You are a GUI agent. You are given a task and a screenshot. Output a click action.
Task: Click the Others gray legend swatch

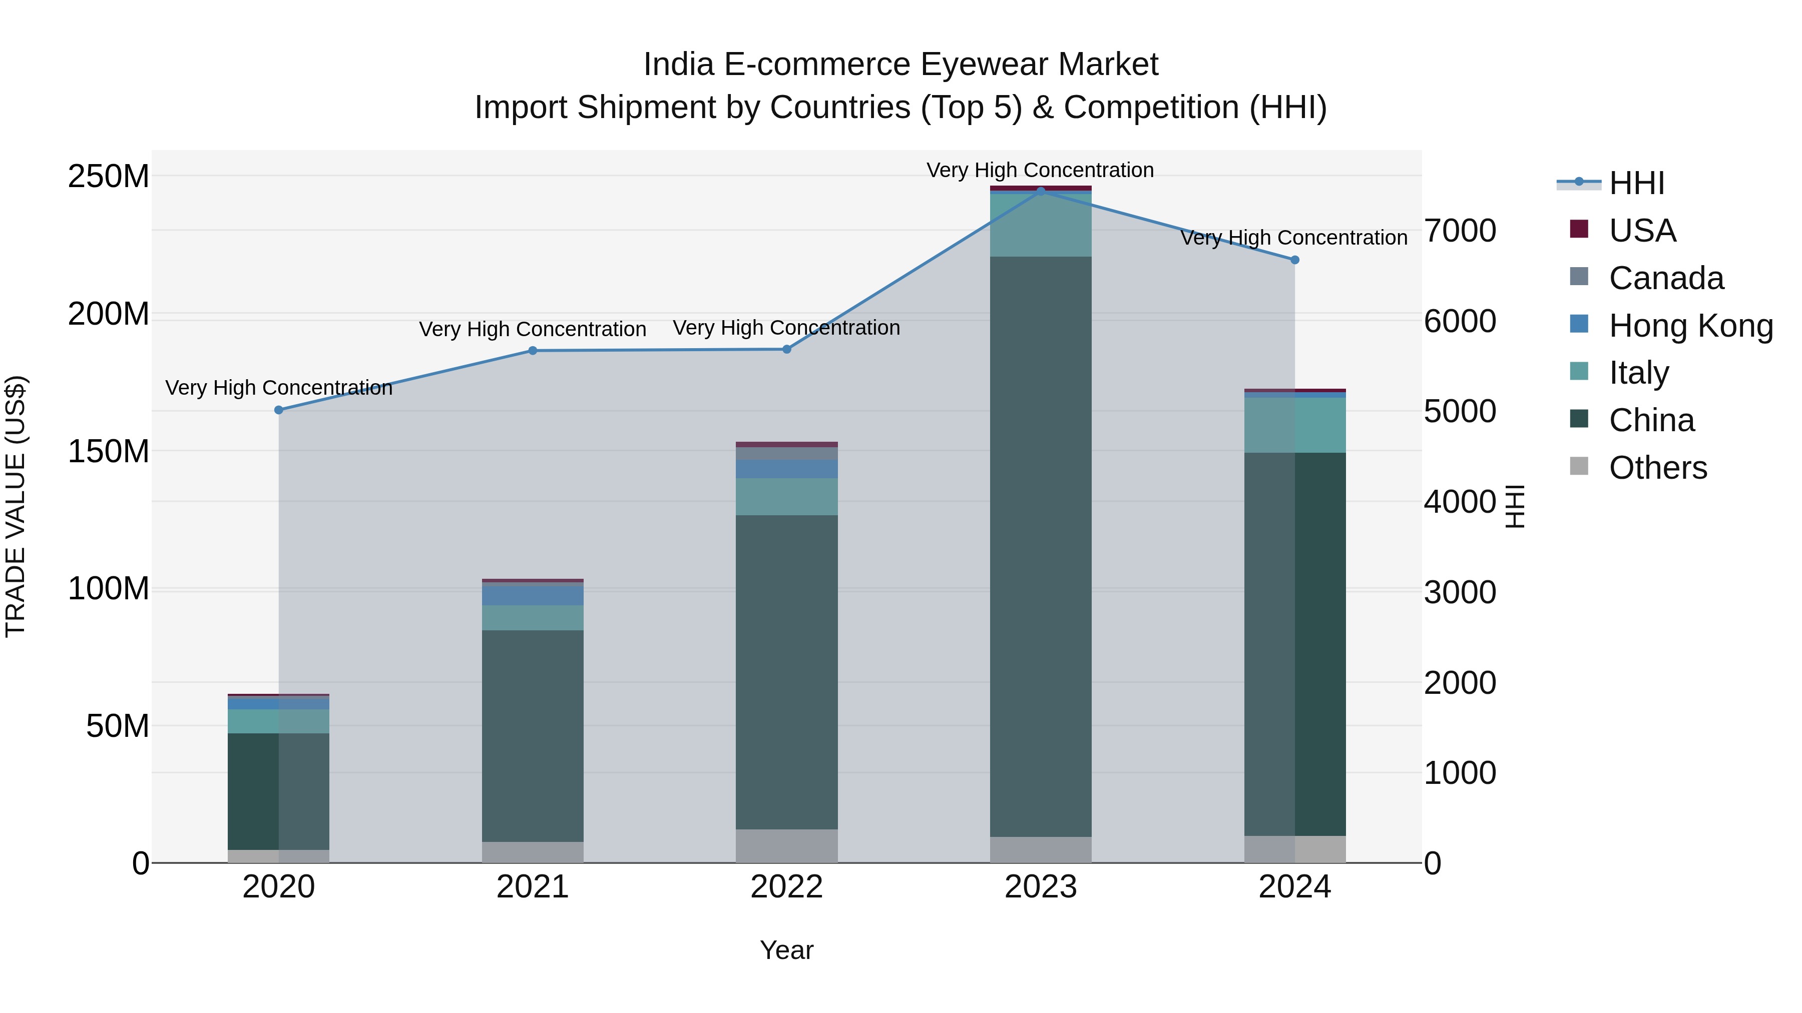[x=1579, y=466]
